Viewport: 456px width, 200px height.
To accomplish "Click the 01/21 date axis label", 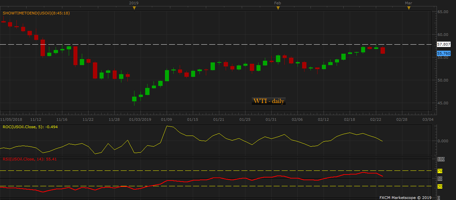I will click(219, 119).
